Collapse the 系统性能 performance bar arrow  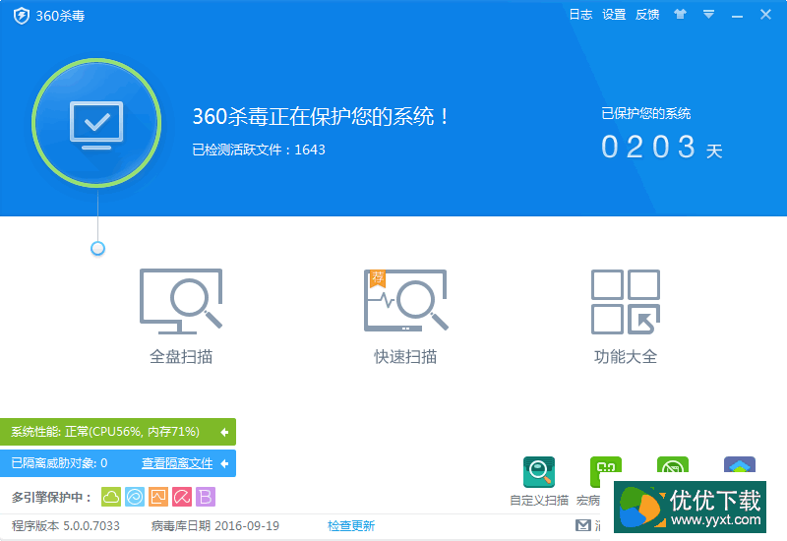[224, 432]
